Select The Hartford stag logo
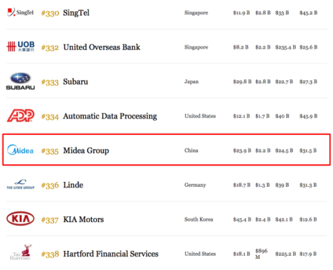Viewport: 333px width, 270px height. tap(21, 252)
